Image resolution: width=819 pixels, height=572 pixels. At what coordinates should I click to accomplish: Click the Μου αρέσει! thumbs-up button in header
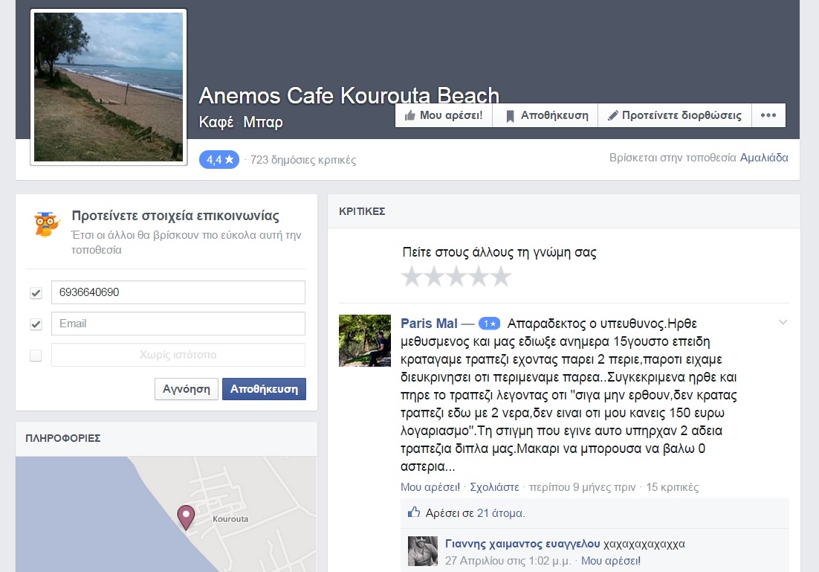click(444, 115)
